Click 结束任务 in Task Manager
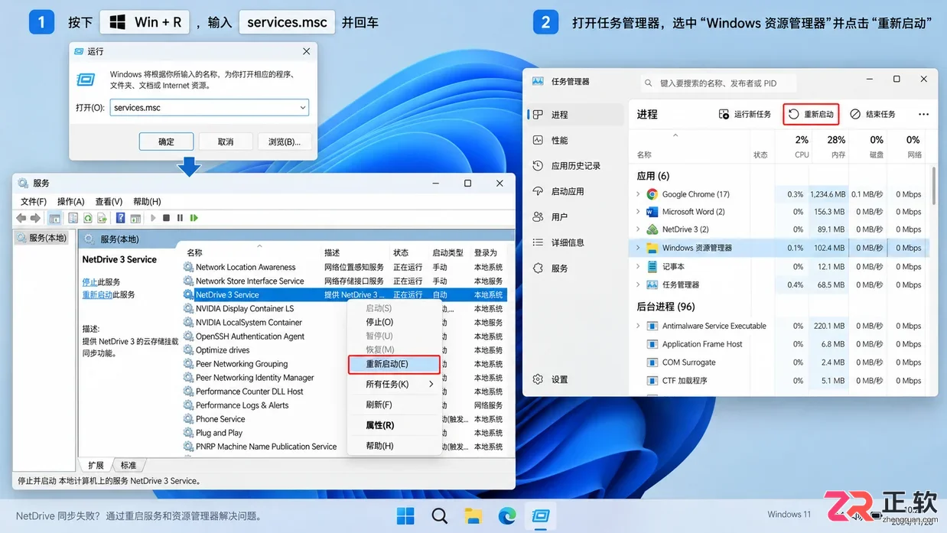This screenshot has height=533, width=947. [x=873, y=115]
